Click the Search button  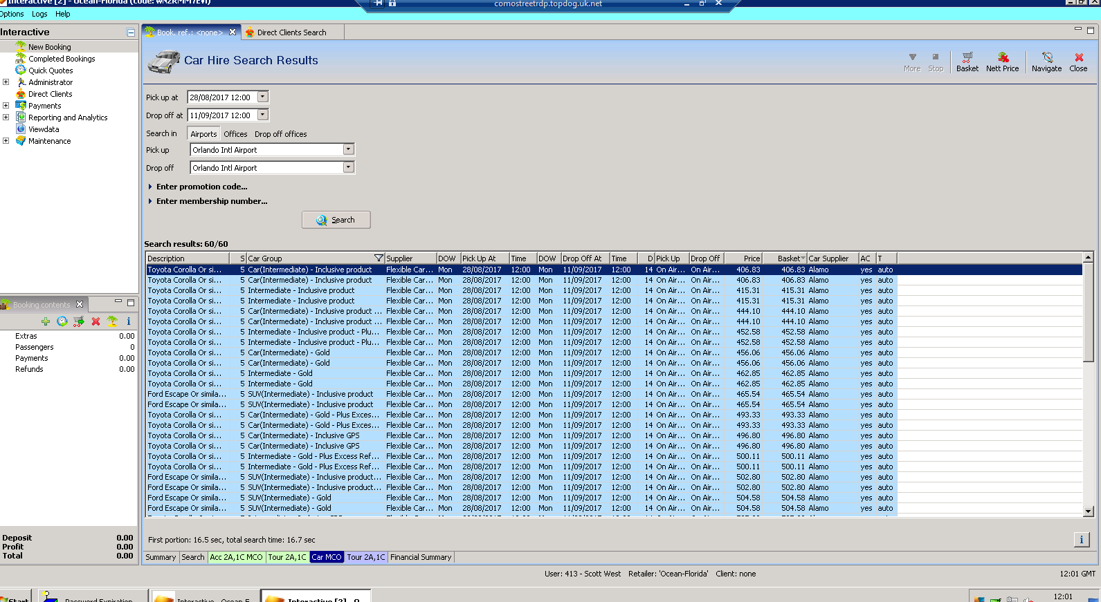(336, 220)
